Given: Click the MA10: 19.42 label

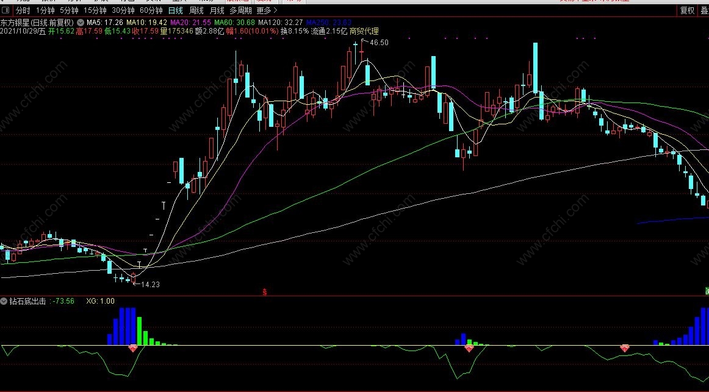Looking at the screenshot, I should click(x=146, y=22).
